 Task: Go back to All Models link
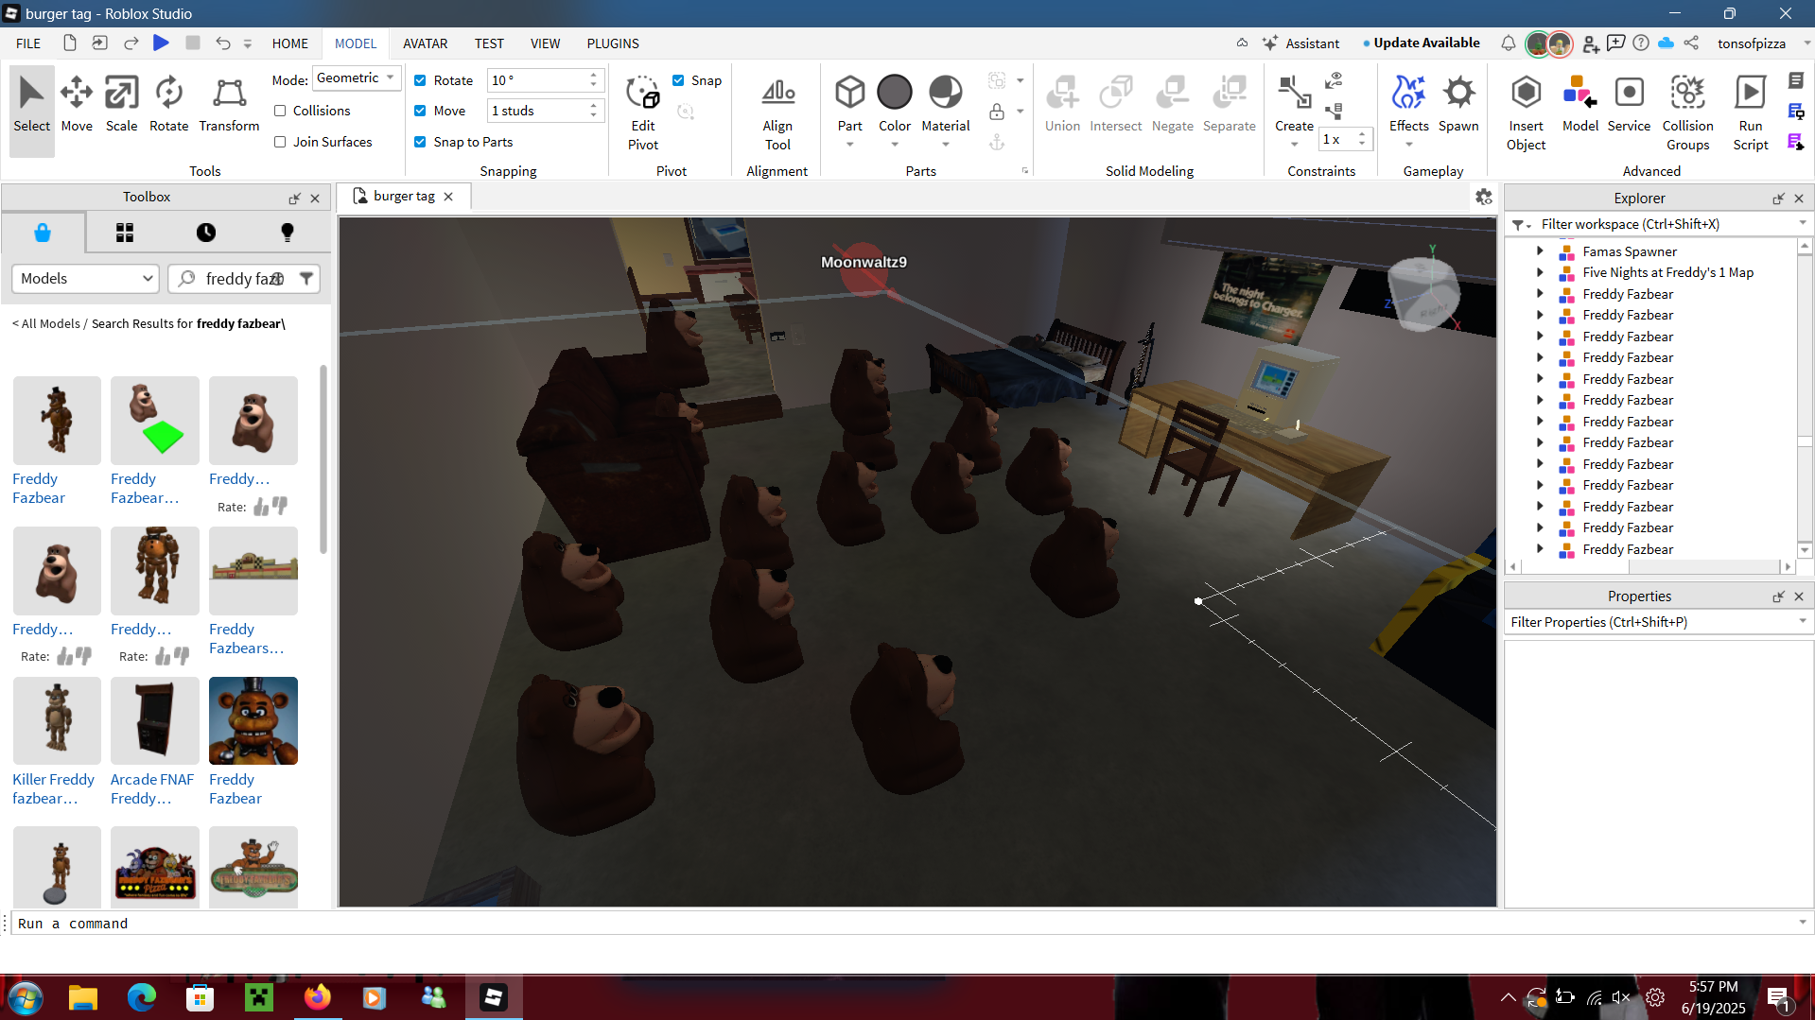point(46,323)
